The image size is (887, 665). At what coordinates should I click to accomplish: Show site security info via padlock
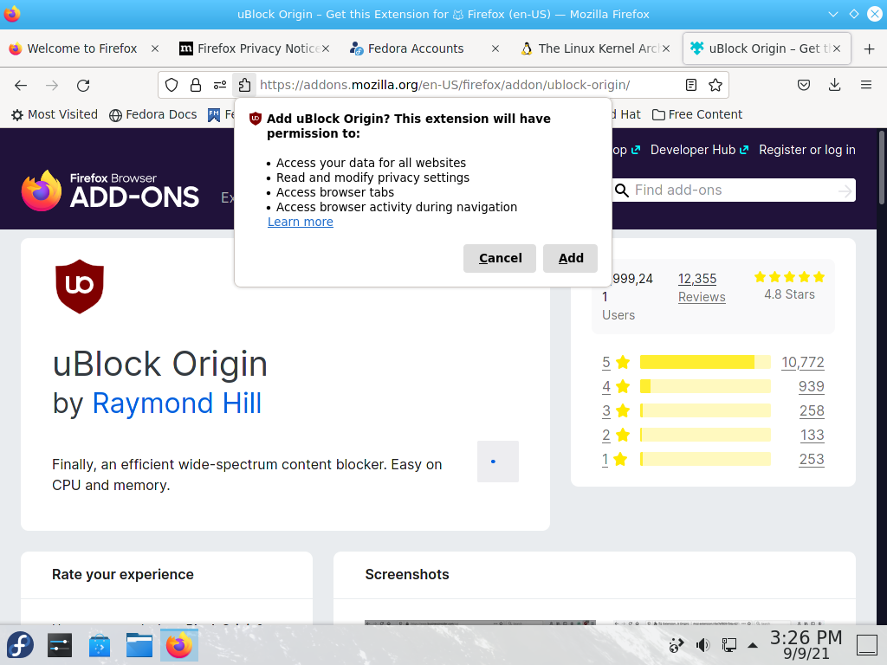click(196, 86)
